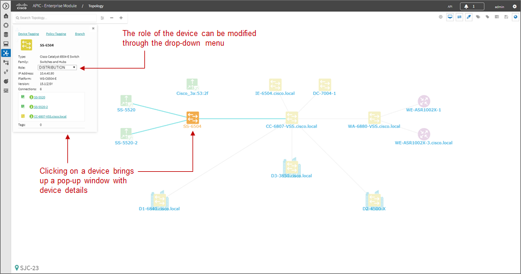Expand the left sidebar with arrow icon
Viewport: 521px width, 274px height.
(x=5, y=6)
